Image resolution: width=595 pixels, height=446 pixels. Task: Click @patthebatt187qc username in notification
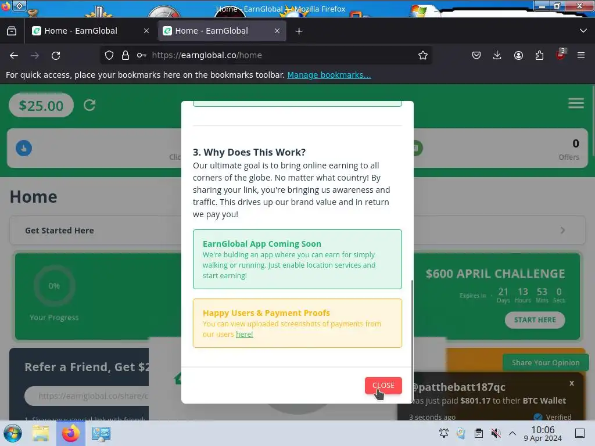458,387
